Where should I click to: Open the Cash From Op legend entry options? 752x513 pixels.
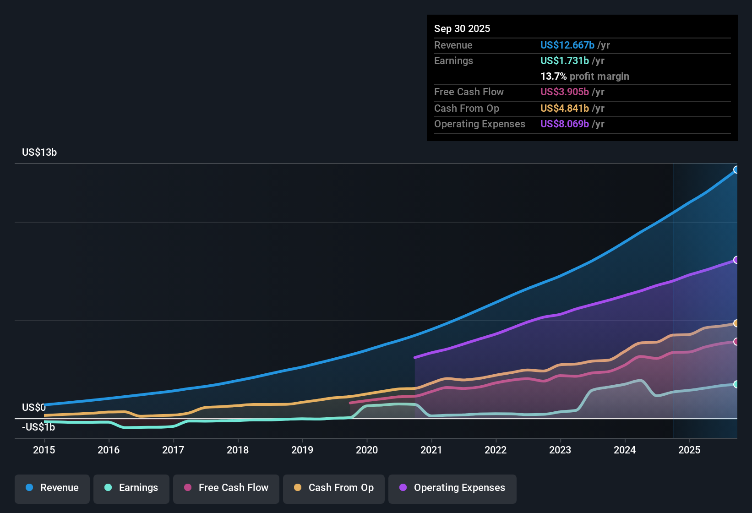pyautogui.click(x=333, y=488)
